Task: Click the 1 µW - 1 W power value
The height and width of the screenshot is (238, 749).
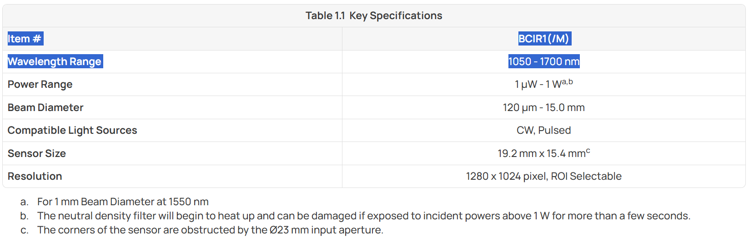Action: (x=538, y=85)
